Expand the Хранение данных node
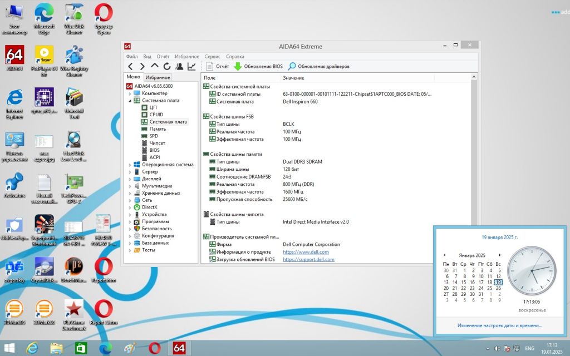 pyautogui.click(x=130, y=193)
